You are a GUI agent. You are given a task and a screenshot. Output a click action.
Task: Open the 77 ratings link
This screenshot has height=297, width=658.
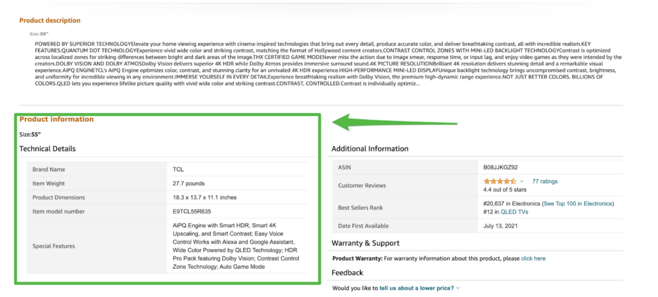pos(545,182)
